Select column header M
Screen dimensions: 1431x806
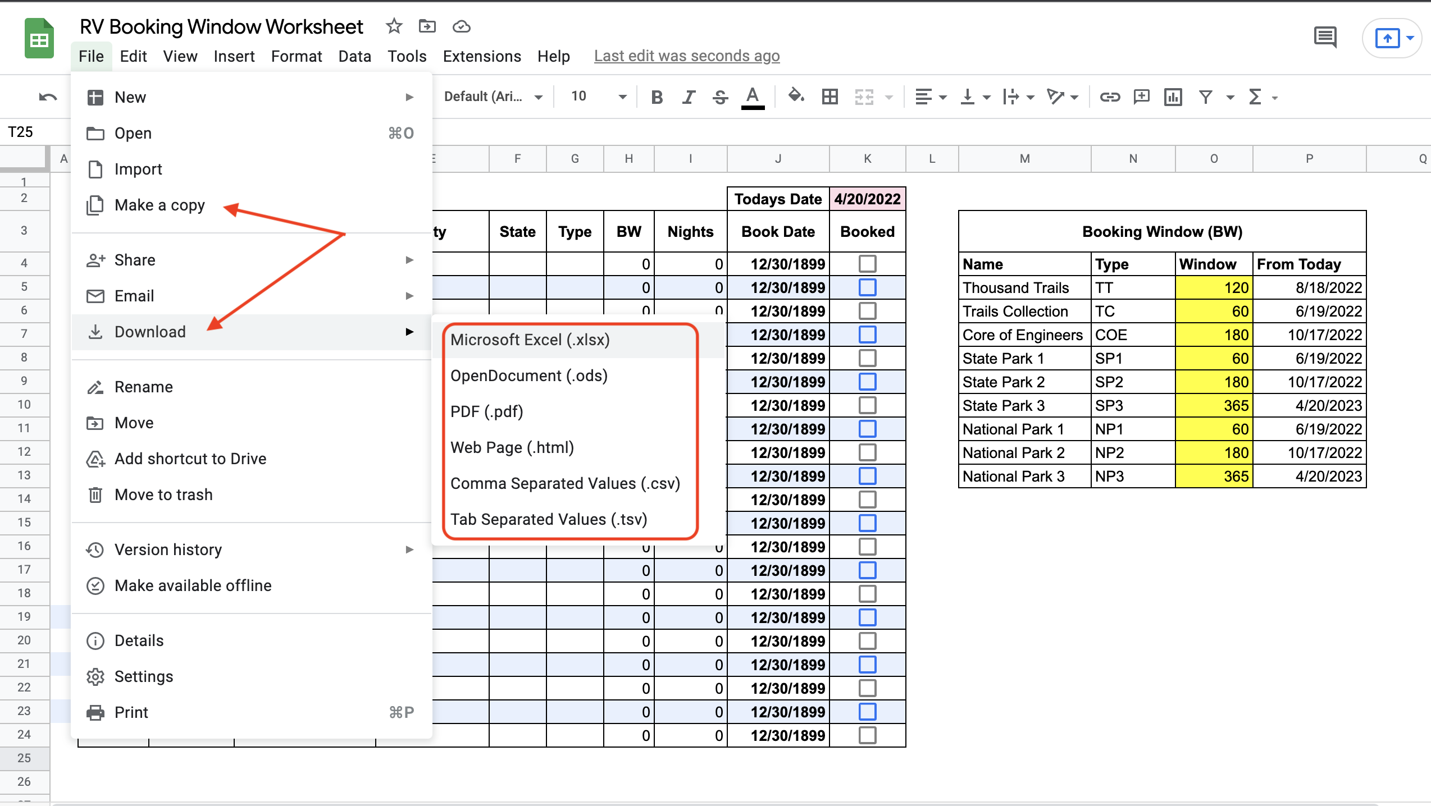click(1024, 159)
